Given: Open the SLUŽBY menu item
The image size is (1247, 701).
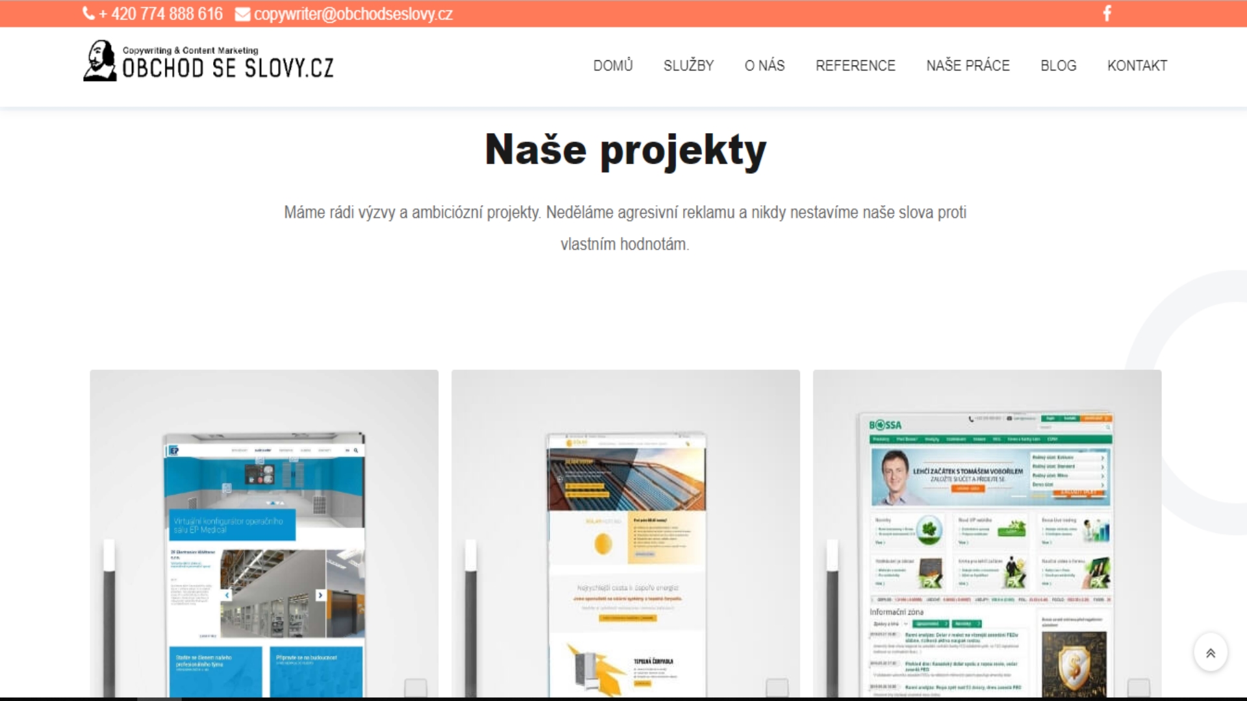Looking at the screenshot, I should coord(688,66).
